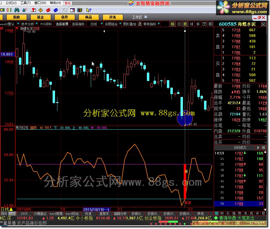This screenshot has height=229, width=270.
Task: Select the 财 tab in right panel
Action: click(222, 213)
